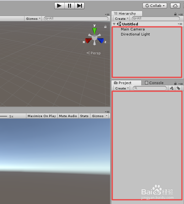
Task: Click the center cube of the gizmo
Action: coord(95,38)
